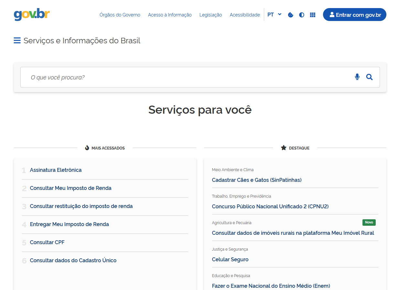The width and height of the screenshot is (399, 290).
Task: Click the gov.br logo
Action: point(32,15)
